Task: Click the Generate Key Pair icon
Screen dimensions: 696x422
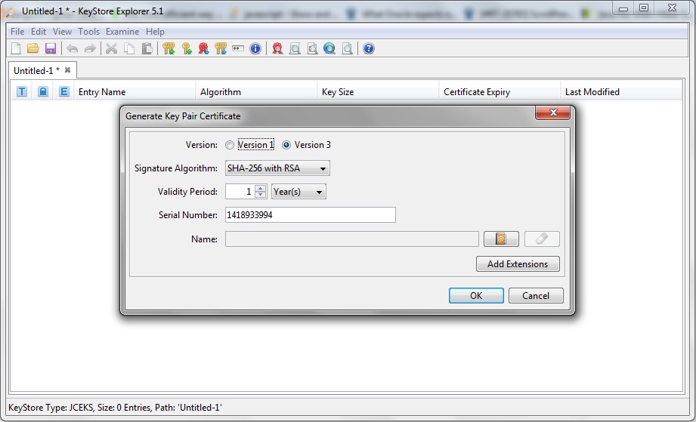Action: pos(169,48)
